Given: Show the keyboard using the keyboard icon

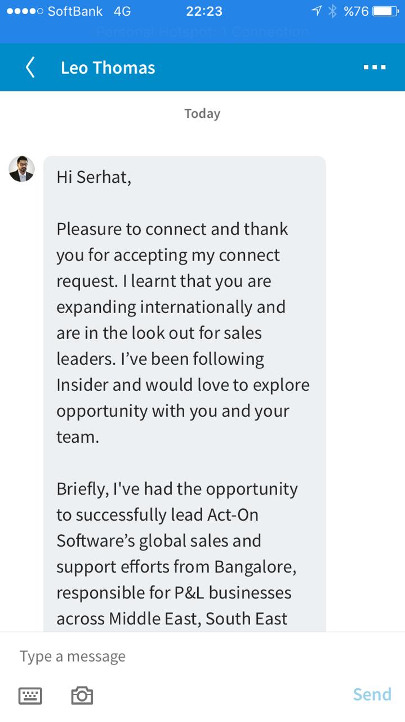Looking at the screenshot, I should pos(30,695).
